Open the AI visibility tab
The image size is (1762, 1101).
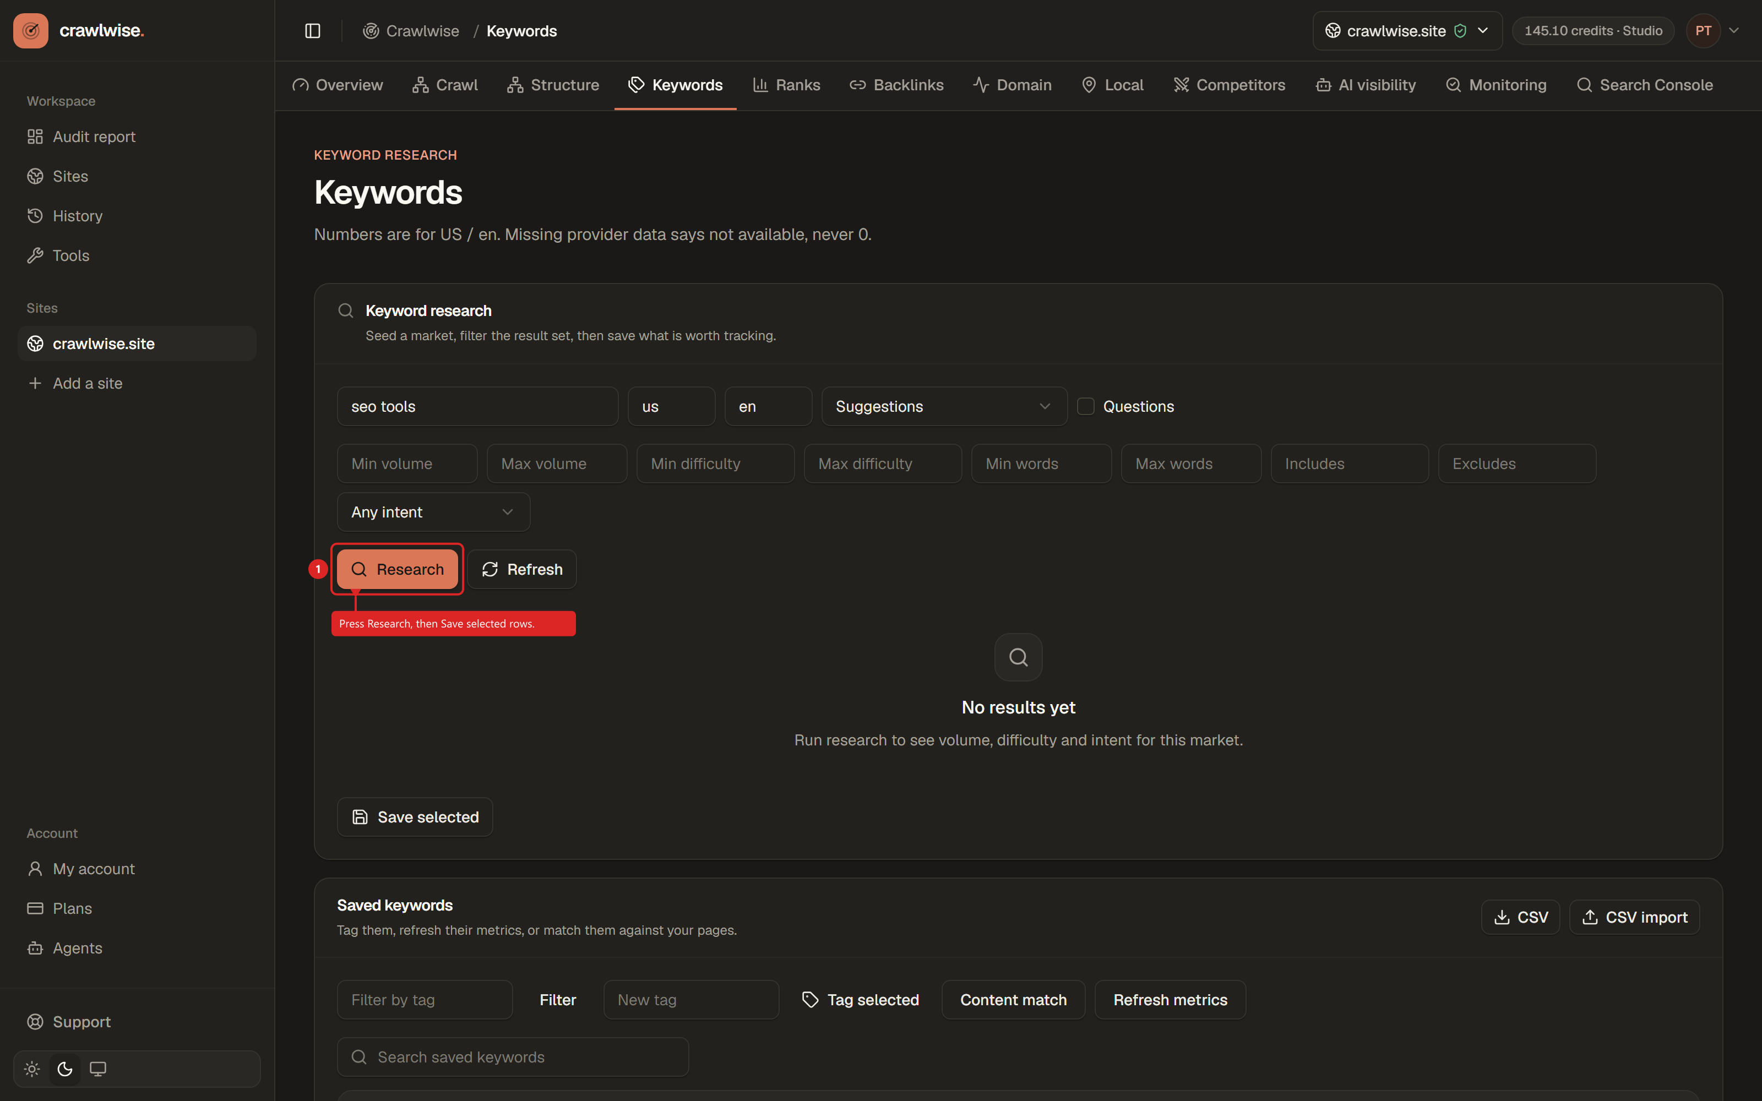1366,85
